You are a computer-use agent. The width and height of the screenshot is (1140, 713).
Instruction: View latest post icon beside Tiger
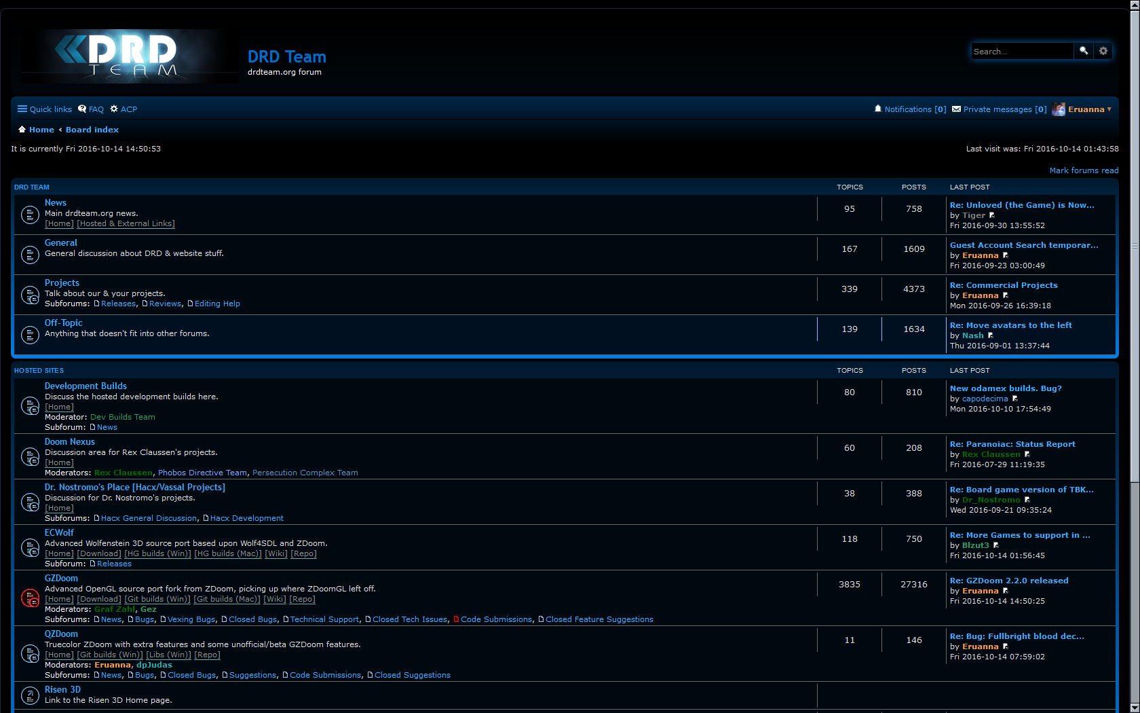(x=992, y=215)
